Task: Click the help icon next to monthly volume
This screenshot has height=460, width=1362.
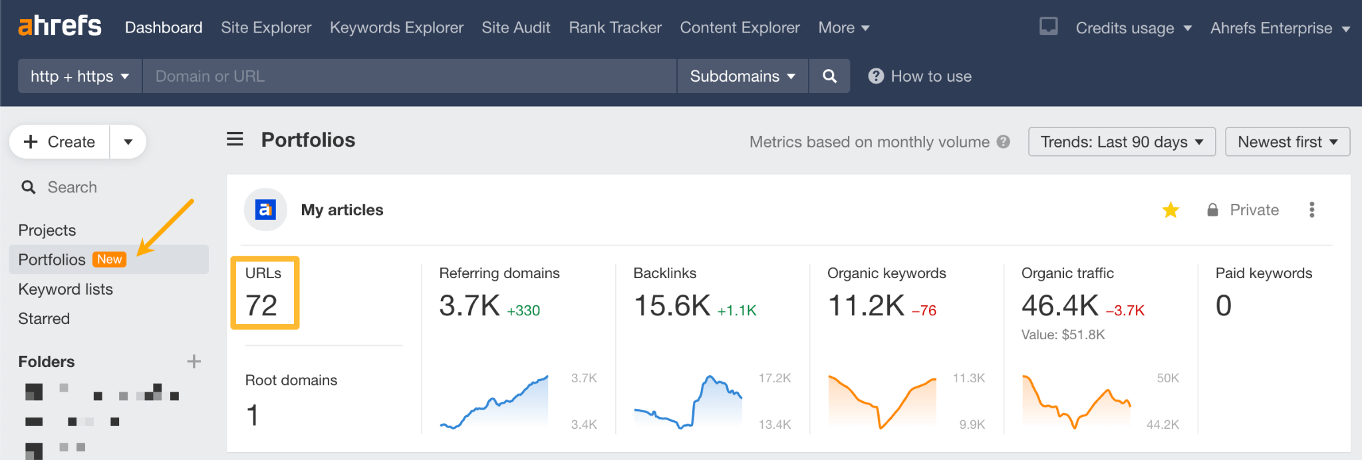Action: 1004,142
